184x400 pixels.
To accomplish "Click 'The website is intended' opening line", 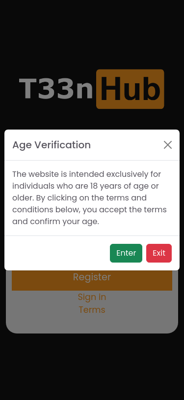I will pos(58,174).
